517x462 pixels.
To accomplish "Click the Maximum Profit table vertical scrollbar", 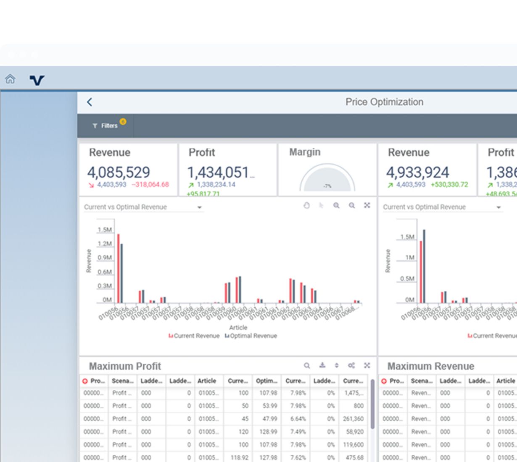I will (x=372, y=404).
